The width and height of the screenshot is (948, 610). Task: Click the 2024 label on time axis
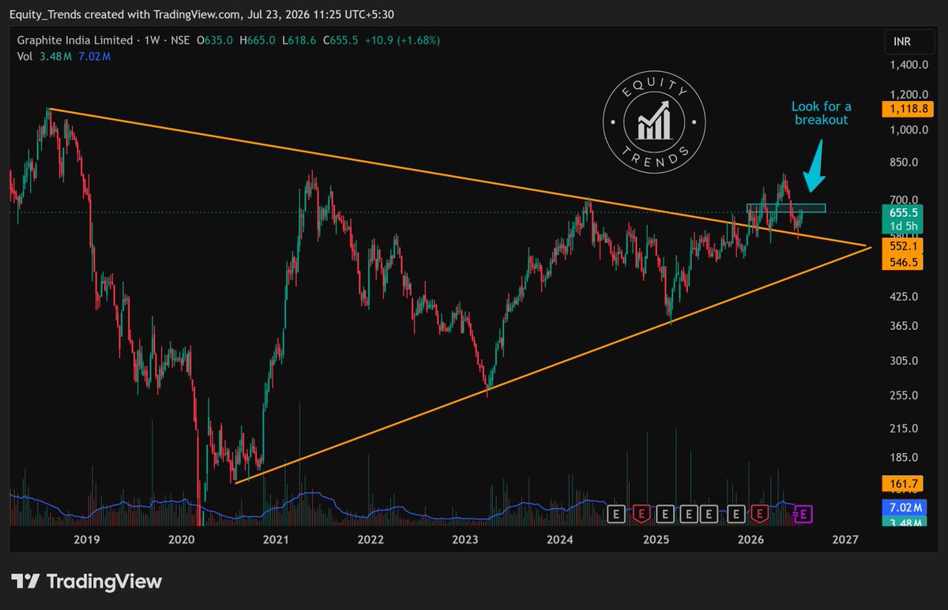click(x=559, y=540)
